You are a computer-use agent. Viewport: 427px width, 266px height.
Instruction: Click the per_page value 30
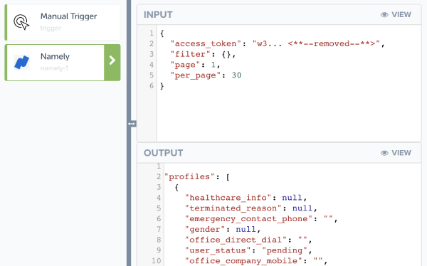coord(236,75)
